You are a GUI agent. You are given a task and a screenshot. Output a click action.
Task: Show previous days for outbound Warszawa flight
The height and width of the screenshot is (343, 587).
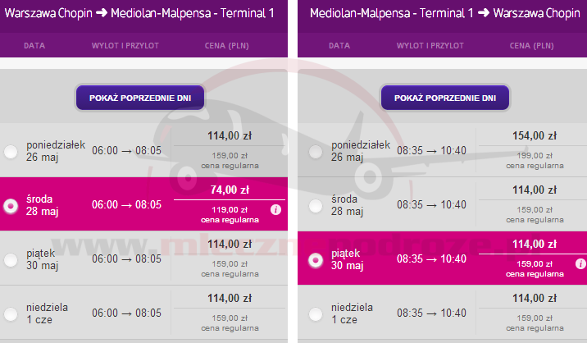click(140, 98)
